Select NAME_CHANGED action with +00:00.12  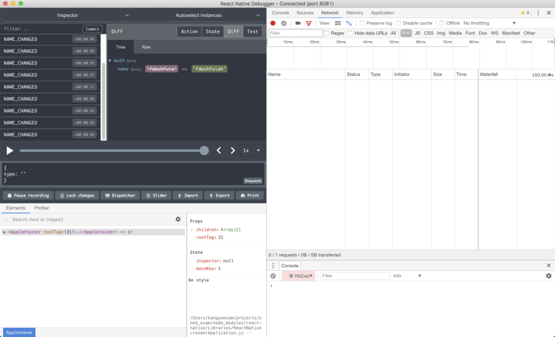pyautogui.click(x=50, y=87)
